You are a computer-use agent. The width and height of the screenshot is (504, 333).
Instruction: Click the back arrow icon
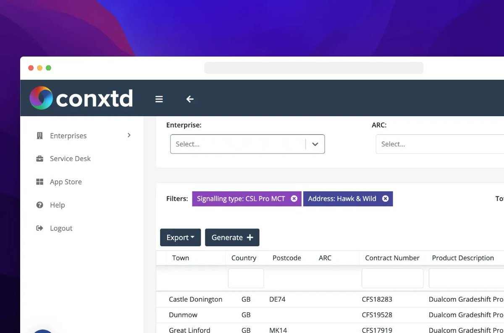tap(190, 99)
